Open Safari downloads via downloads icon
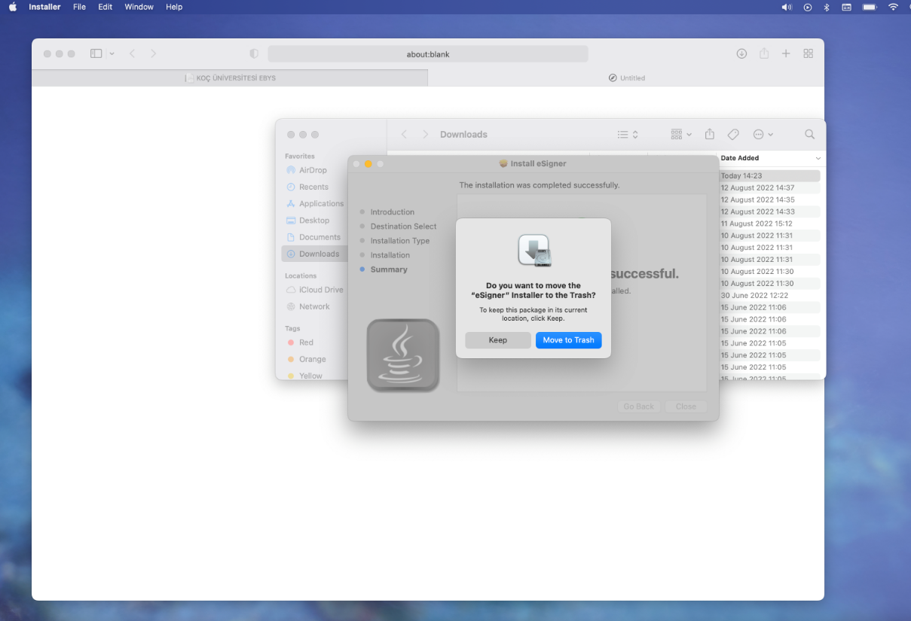The image size is (911, 621). click(741, 53)
